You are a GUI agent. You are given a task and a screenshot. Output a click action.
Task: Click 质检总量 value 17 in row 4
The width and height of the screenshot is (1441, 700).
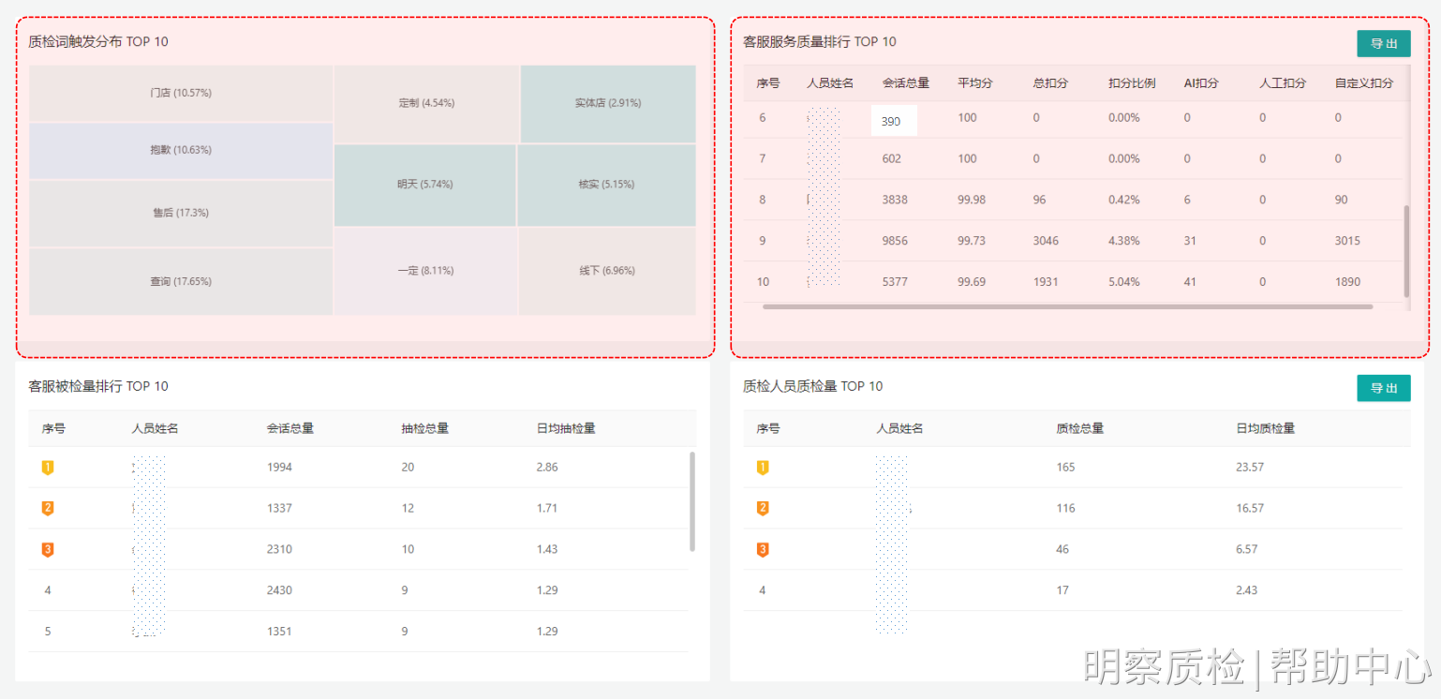pos(1062,590)
